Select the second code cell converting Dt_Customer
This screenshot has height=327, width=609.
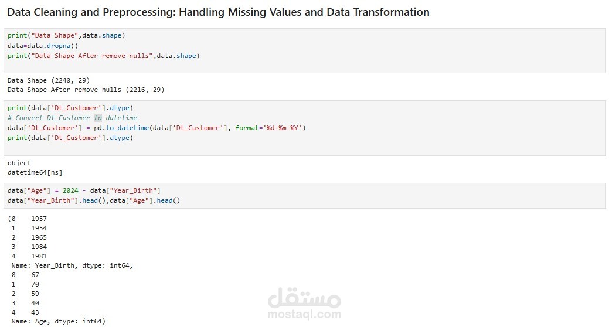(305, 128)
